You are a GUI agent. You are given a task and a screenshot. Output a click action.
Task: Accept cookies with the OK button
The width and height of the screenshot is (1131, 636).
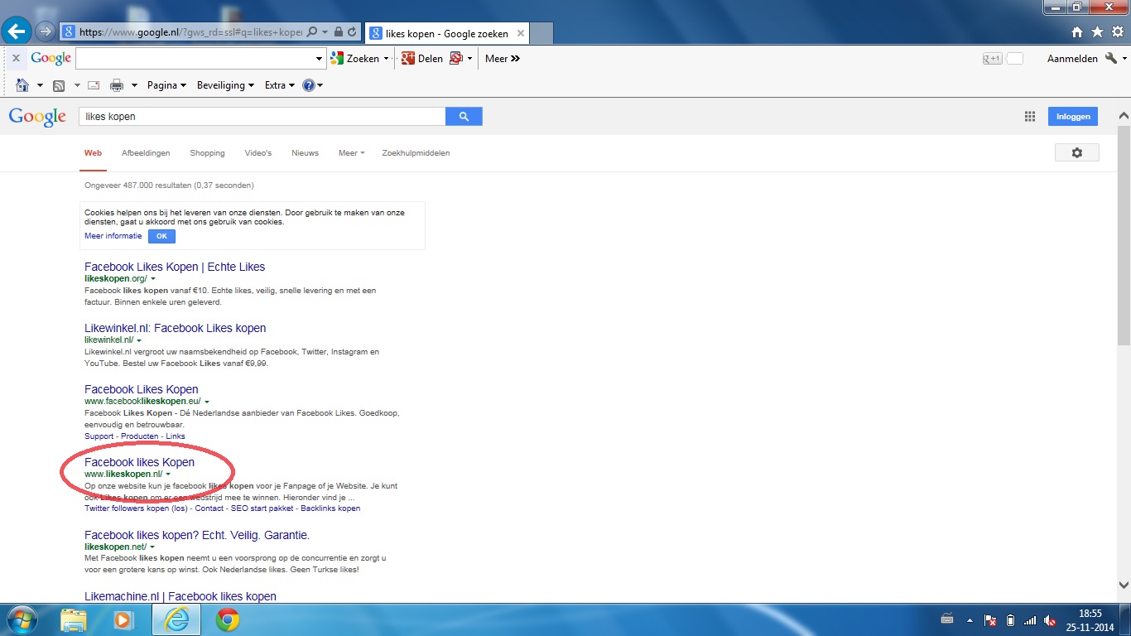point(161,236)
